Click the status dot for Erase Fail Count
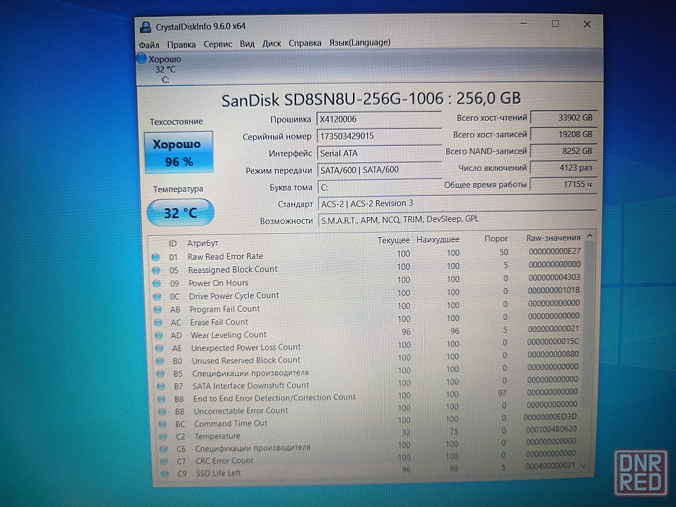The height and width of the screenshot is (507, 676). point(158,322)
